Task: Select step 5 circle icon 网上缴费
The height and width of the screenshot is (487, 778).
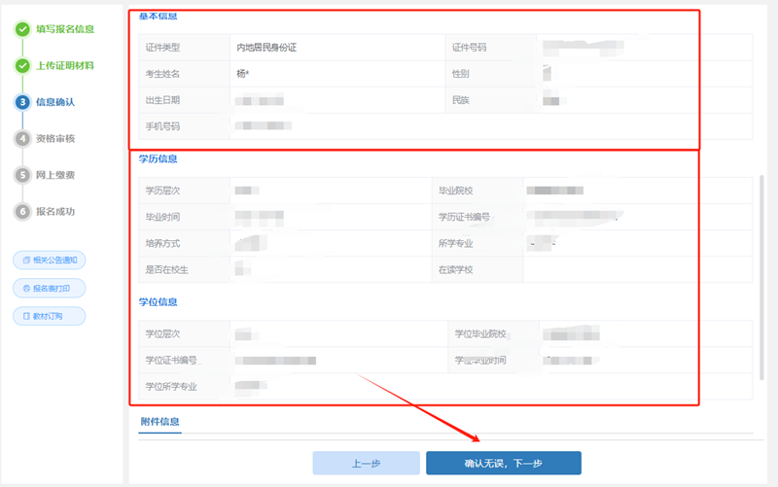Action: (x=22, y=175)
